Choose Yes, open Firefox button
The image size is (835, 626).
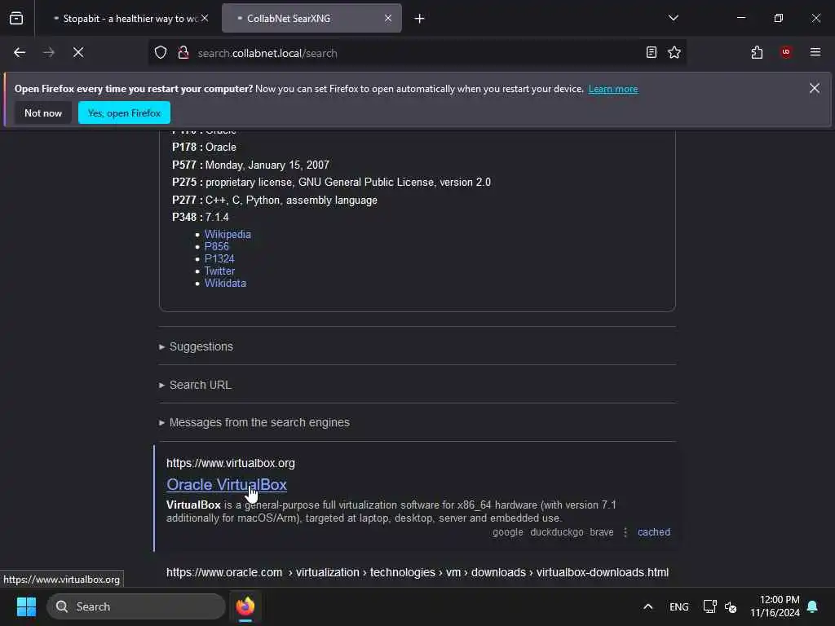tap(124, 112)
